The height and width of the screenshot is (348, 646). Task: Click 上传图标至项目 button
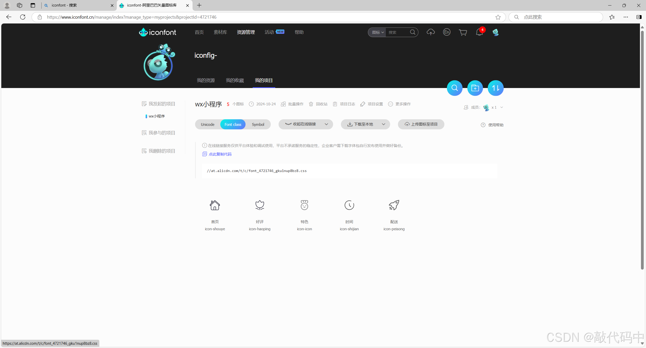[421, 124]
